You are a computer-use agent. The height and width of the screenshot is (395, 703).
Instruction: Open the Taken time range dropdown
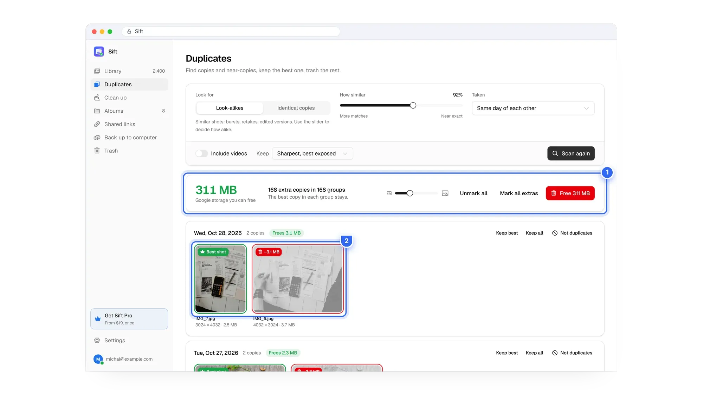click(x=533, y=108)
